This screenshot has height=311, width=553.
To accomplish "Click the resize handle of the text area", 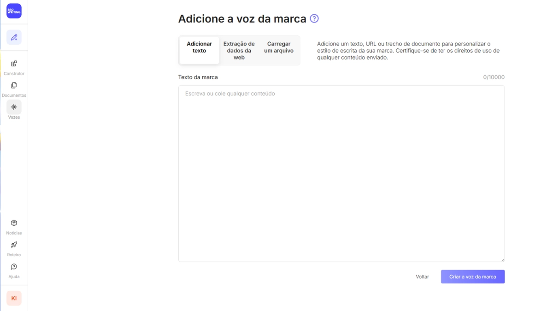I will 502,259.
